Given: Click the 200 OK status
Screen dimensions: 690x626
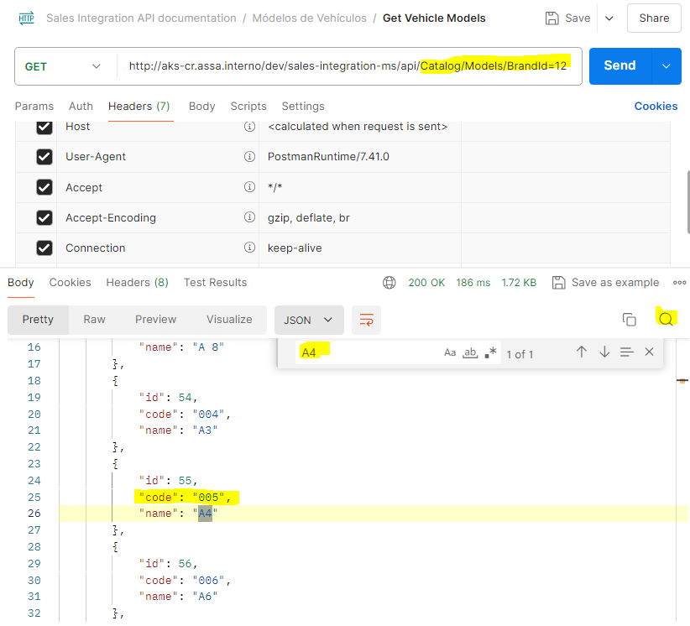Looking at the screenshot, I should click(426, 283).
